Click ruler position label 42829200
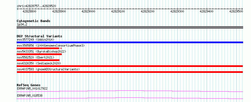251x102 pixels. pos(147,11)
